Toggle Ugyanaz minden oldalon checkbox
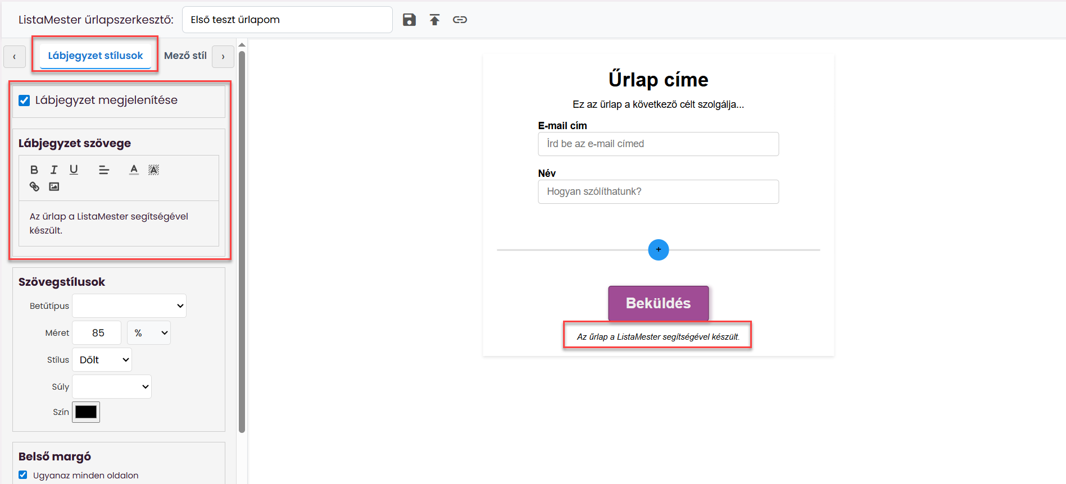 23,475
